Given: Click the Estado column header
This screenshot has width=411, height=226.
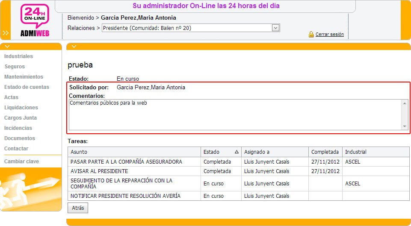Looking at the screenshot, I should (x=221, y=152).
